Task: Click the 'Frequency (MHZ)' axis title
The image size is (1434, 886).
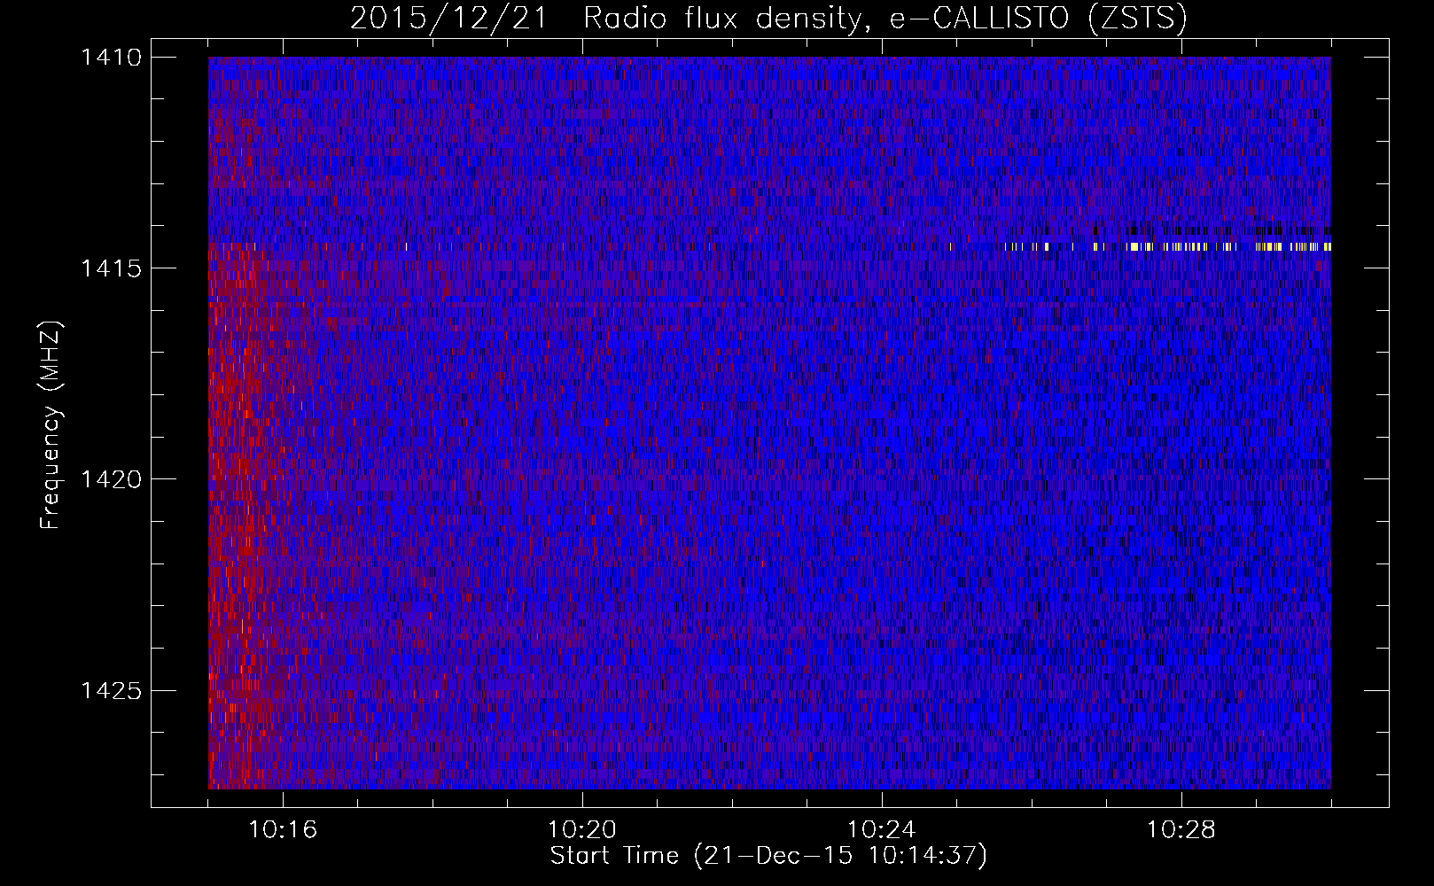Action: [x=51, y=425]
